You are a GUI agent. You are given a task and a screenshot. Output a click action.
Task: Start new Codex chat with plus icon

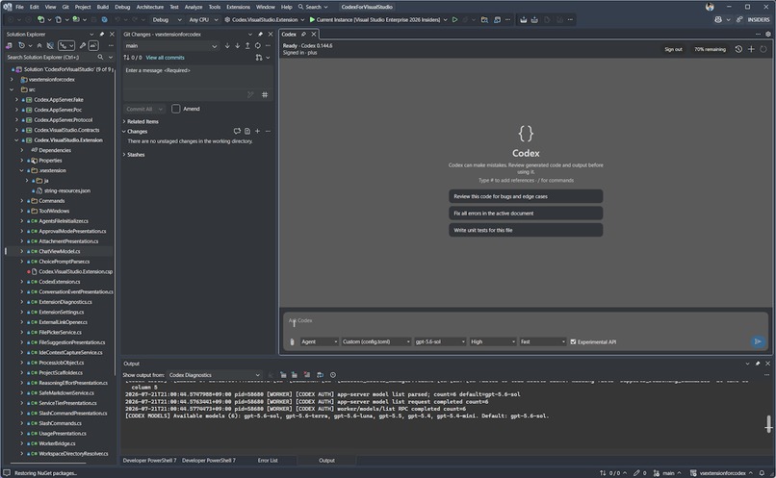[x=751, y=49]
